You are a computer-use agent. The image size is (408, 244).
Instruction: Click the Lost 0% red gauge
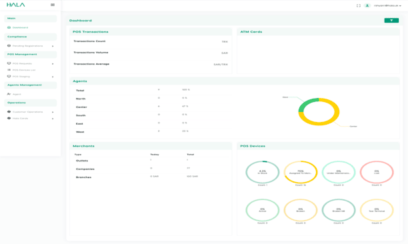pyautogui.click(x=377, y=172)
